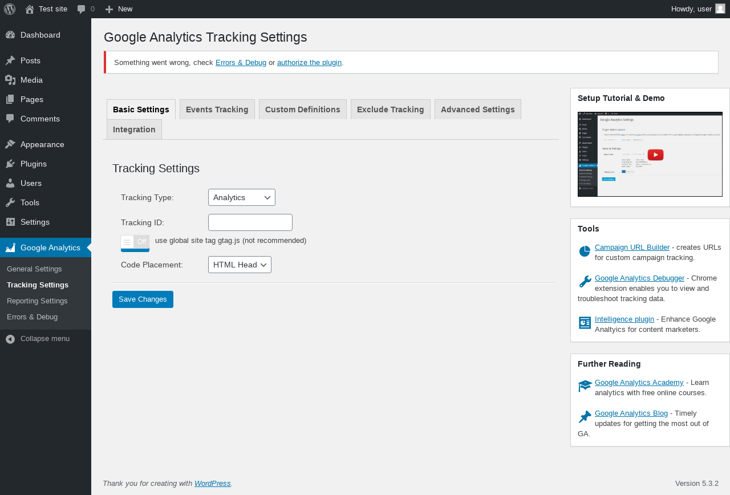Open the Google Analytics Academy link
The image size is (730, 495).
point(639,383)
